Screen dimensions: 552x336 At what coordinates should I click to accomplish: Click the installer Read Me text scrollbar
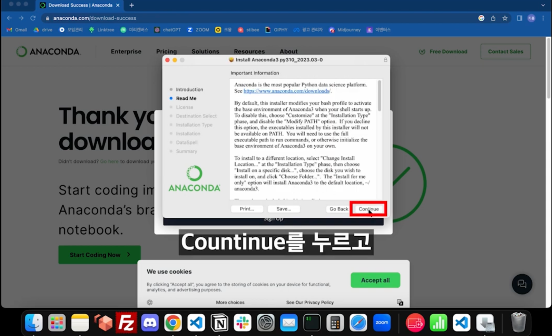pos(379,96)
